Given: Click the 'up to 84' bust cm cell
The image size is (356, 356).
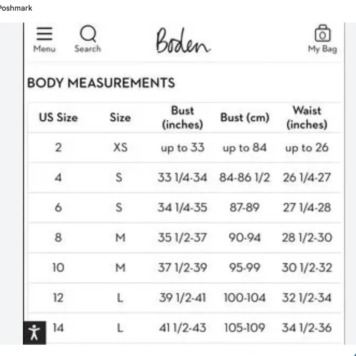Looking at the screenshot, I should click(245, 147).
